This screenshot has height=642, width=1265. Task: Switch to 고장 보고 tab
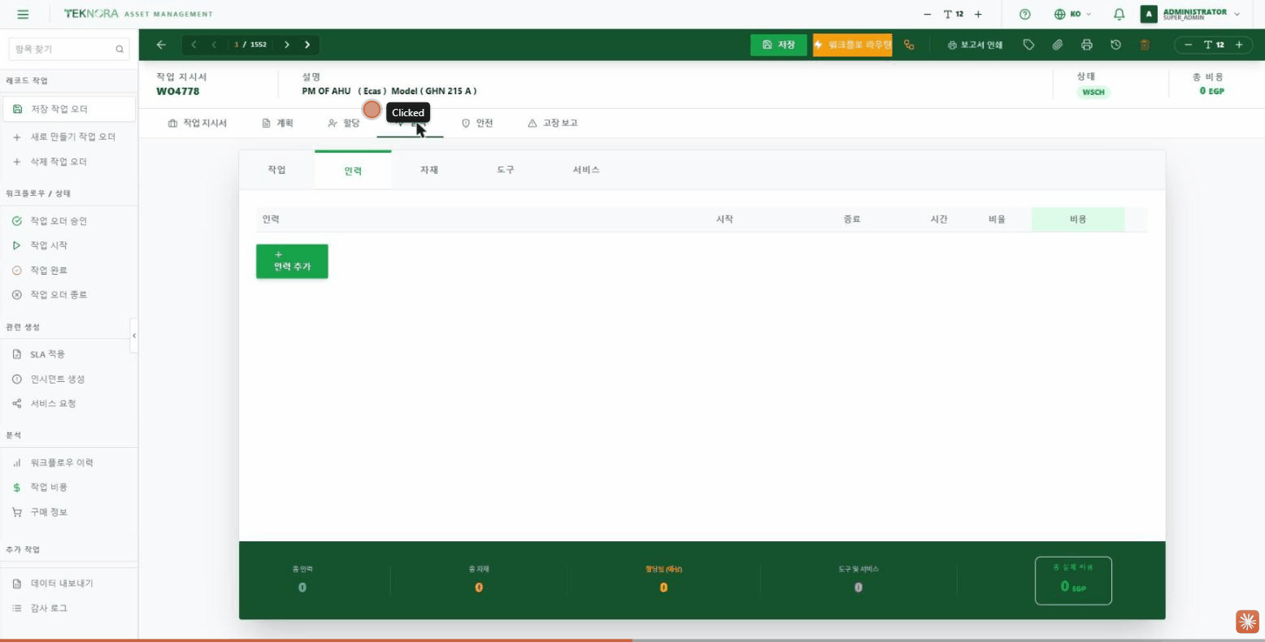[x=553, y=124]
